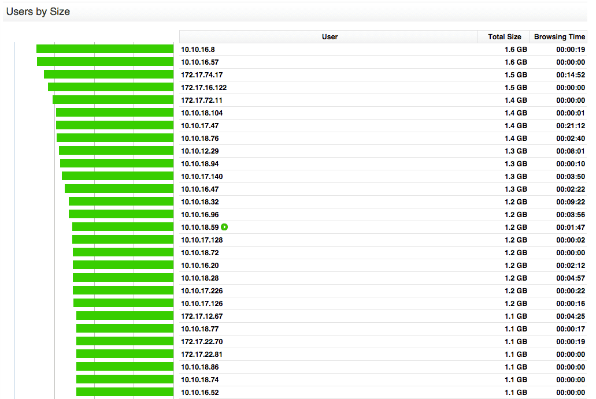The image size is (596, 399).
Task: Select user 10.10.12.29
Action: (x=199, y=151)
